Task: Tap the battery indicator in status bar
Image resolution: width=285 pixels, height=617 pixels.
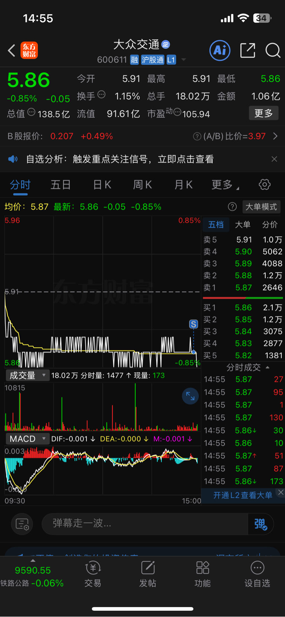Action: pyautogui.click(x=262, y=18)
